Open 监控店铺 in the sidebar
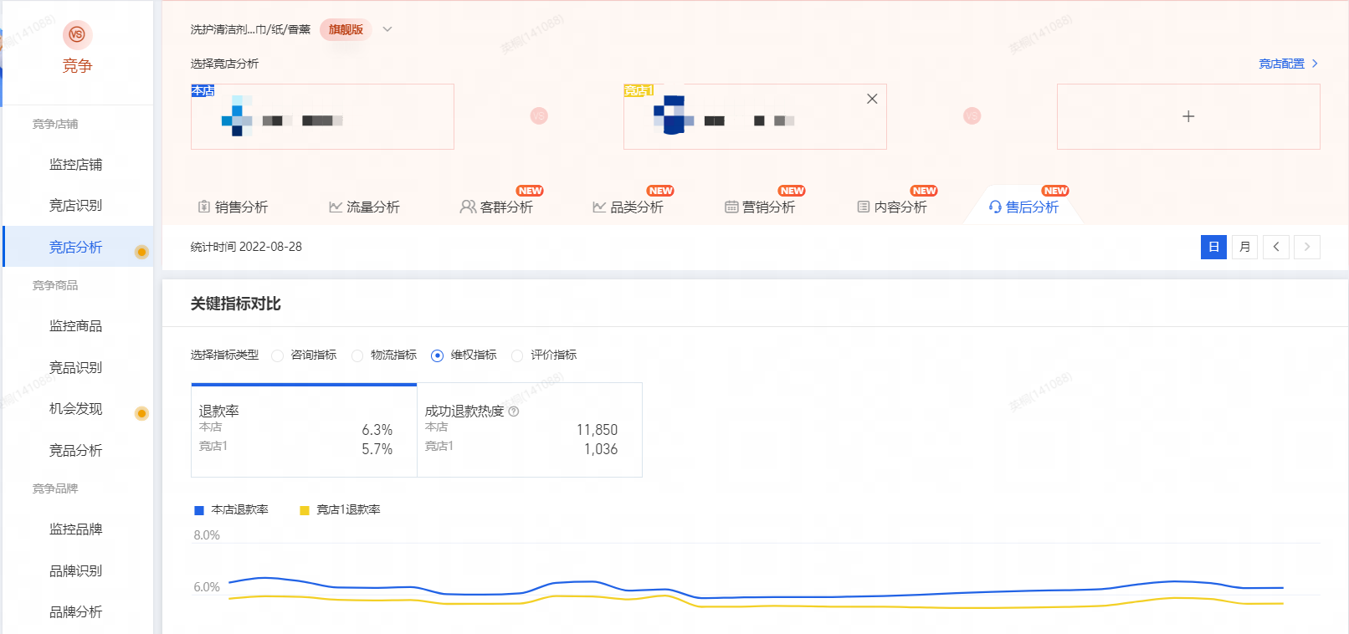 pyautogui.click(x=76, y=165)
